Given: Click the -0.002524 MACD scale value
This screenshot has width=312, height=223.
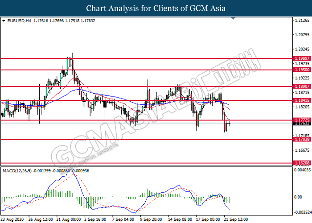Looking at the screenshot, I should (x=303, y=212).
